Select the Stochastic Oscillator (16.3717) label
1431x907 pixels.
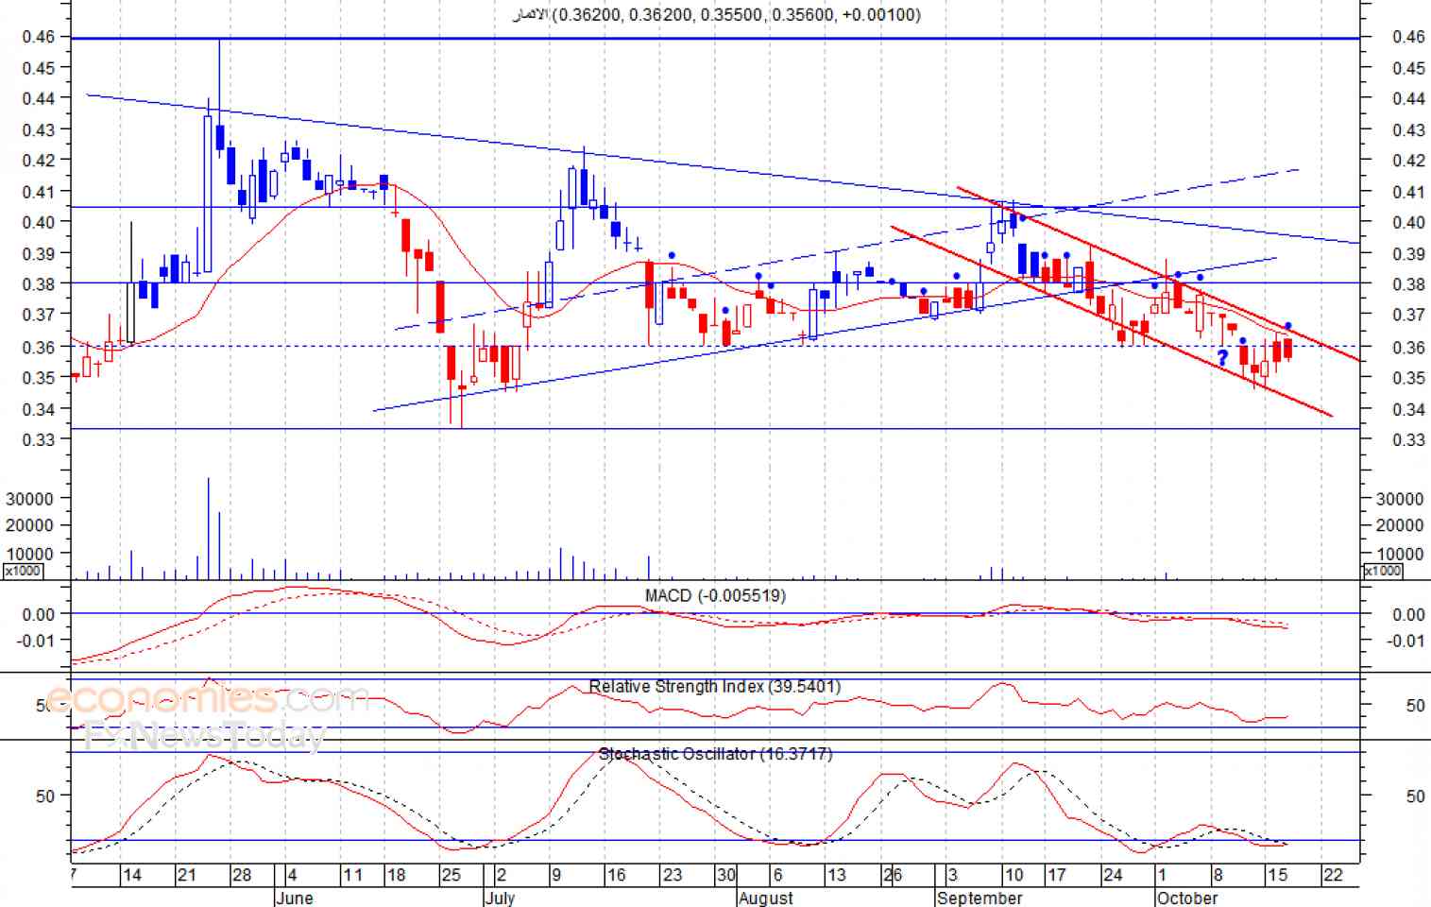point(715,753)
